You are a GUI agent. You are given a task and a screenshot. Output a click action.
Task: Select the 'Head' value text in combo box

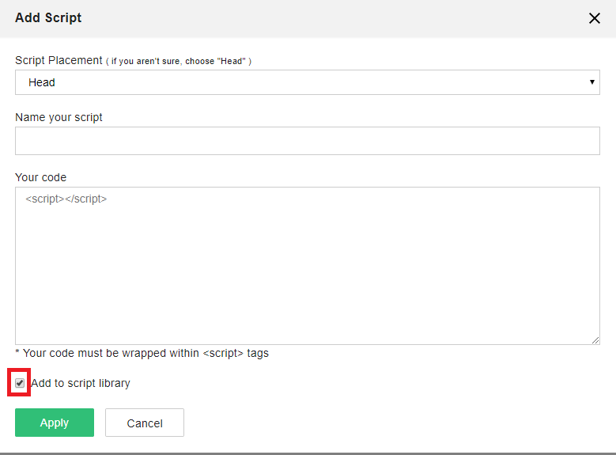point(42,82)
